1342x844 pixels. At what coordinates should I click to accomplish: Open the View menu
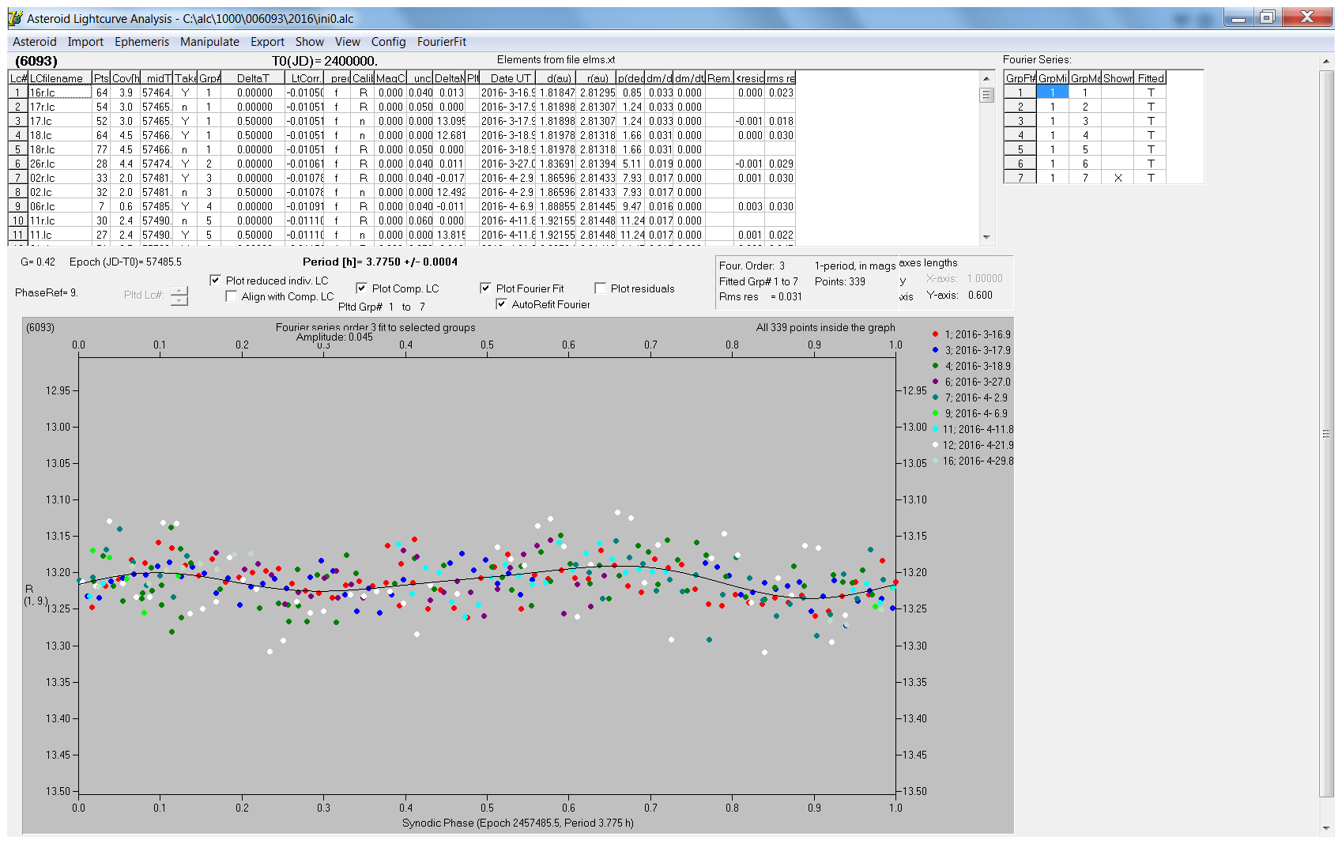point(348,42)
